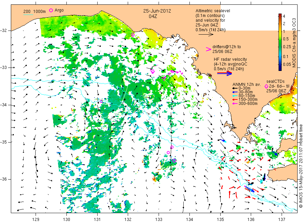
Task: Click the latitude axis label -35
Action: coord(3,142)
